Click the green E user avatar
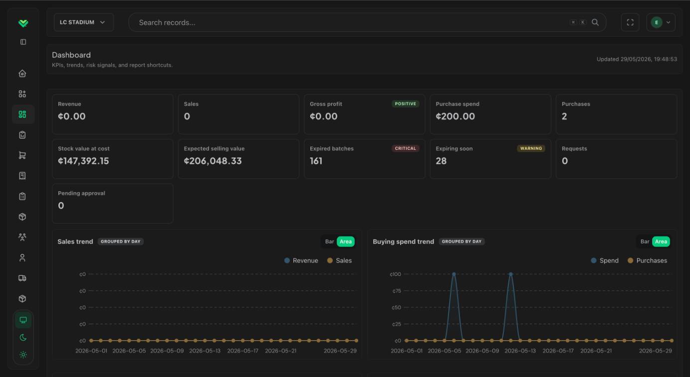 click(x=657, y=22)
